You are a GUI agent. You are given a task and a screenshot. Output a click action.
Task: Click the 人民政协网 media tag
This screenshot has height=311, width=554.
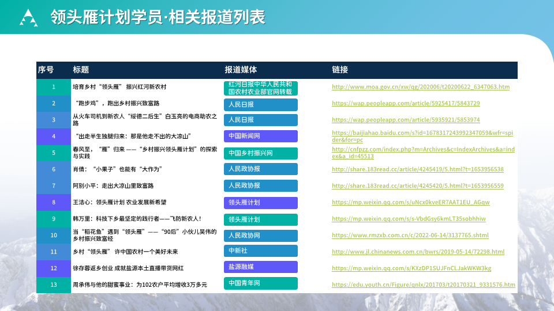pos(261,236)
